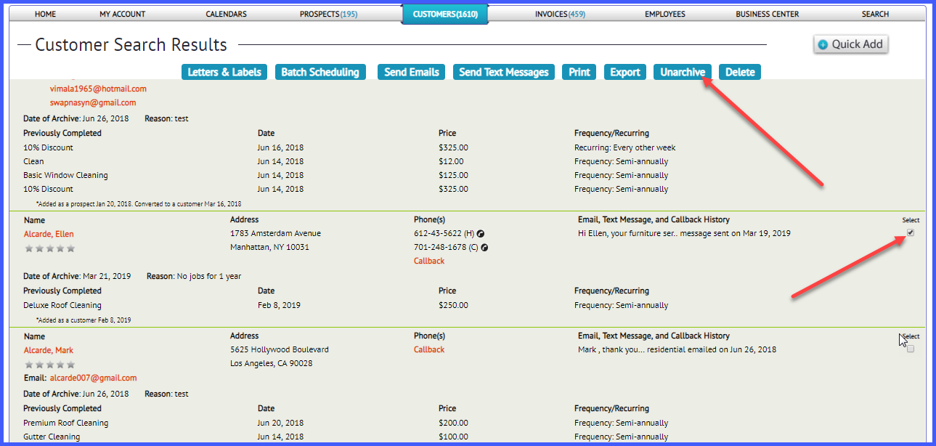Viewport: 936px width, 446px height.
Task: Click the plus icon on Quick Add
Action: 823,44
